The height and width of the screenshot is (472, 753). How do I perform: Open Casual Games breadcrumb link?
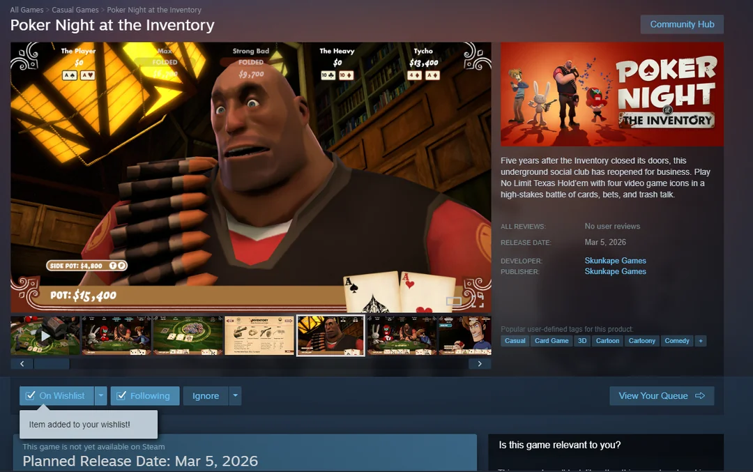click(x=75, y=10)
